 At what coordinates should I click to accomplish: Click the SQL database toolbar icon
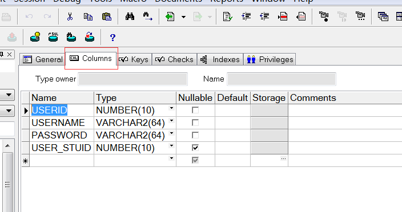(x=53, y=37)
